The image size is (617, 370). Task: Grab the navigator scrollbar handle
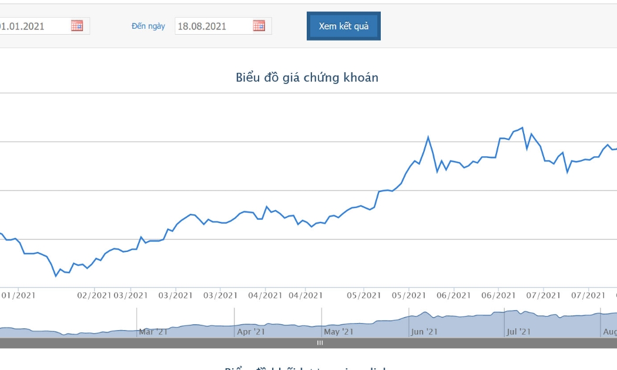pyautogui.click(x=320, y=343)
